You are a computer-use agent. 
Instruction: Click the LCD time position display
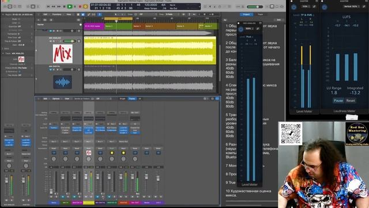coord(100,5)
